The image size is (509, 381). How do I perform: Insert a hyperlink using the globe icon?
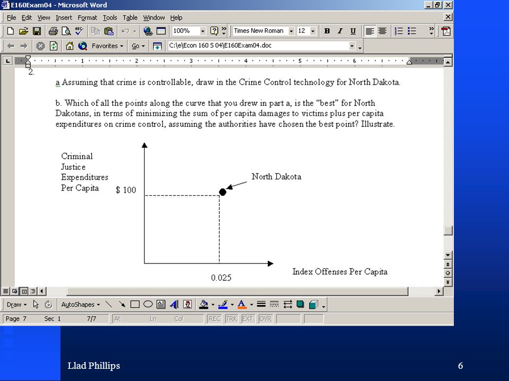coord(148,31)
